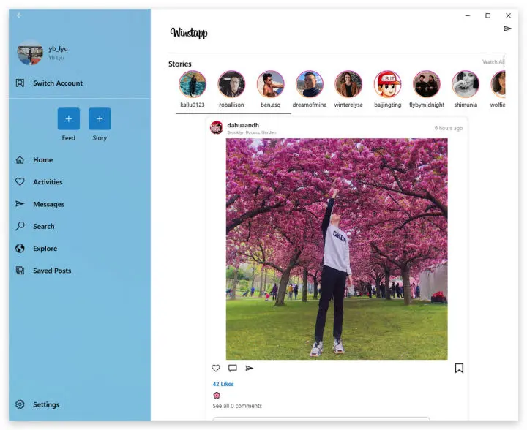This screenshot has width=527, height=430.
Task: Click the Explore globe icon
Action: pyautogui.click(x=20, y=248)
